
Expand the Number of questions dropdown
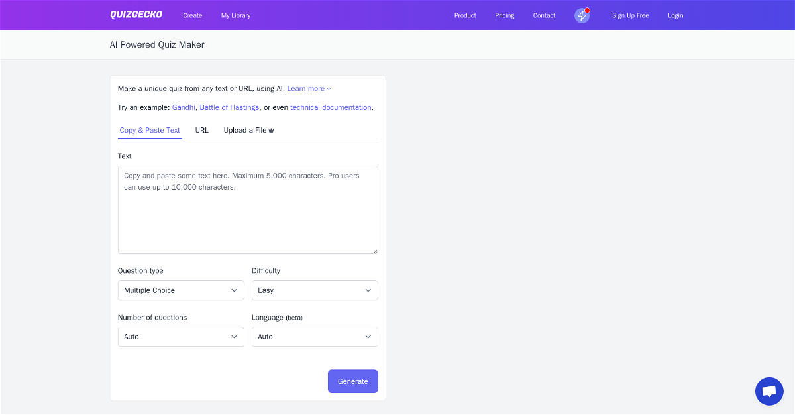[181, 337]
